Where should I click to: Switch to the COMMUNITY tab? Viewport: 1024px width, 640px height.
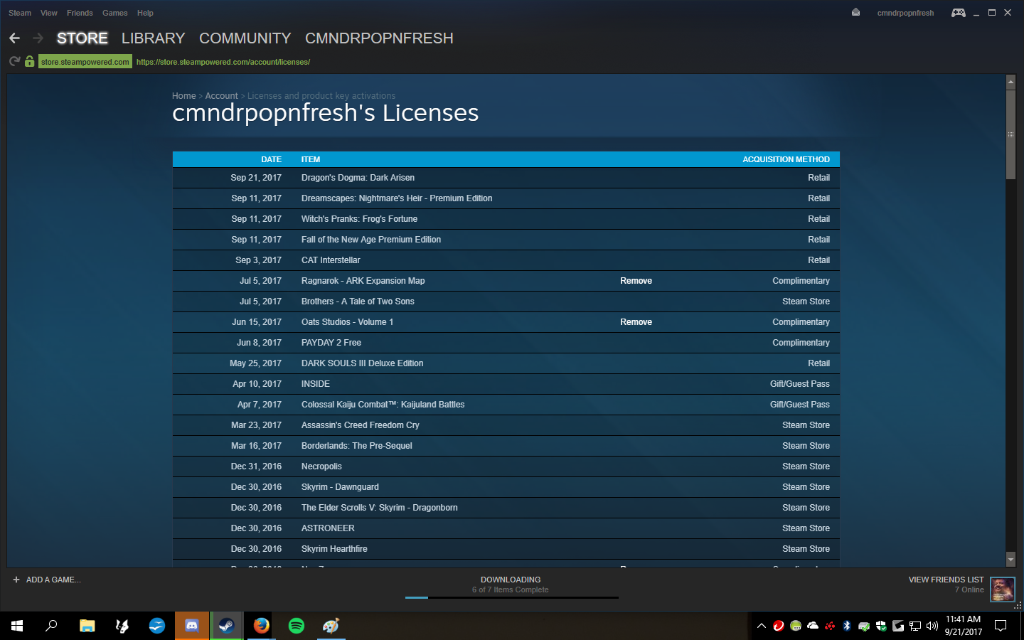click(x=245, y=38)
